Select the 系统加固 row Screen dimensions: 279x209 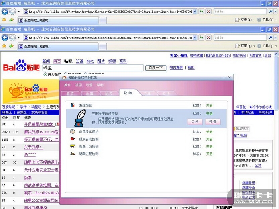[146, 105]
